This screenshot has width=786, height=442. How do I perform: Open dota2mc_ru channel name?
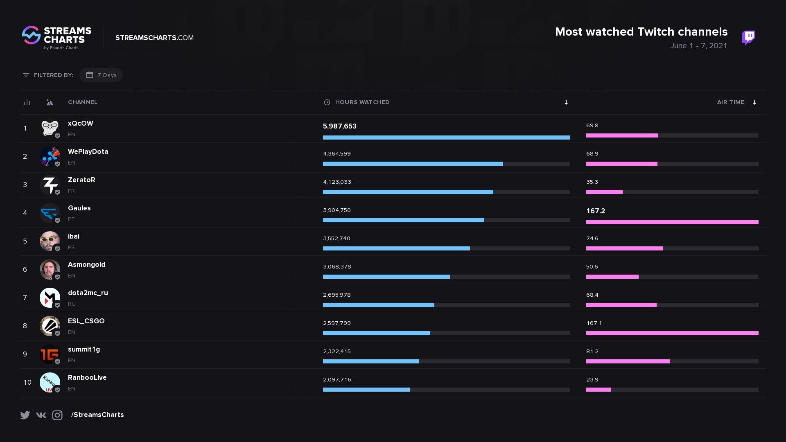(88, 293)
